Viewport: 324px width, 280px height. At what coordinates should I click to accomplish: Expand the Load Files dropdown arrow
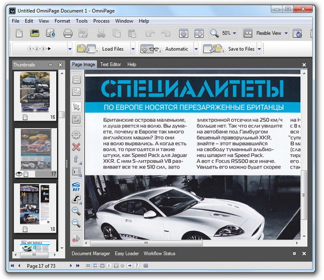pos(133,49)
